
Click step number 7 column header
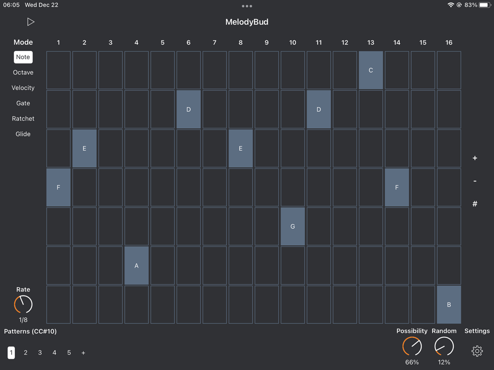tap(214, 42)
